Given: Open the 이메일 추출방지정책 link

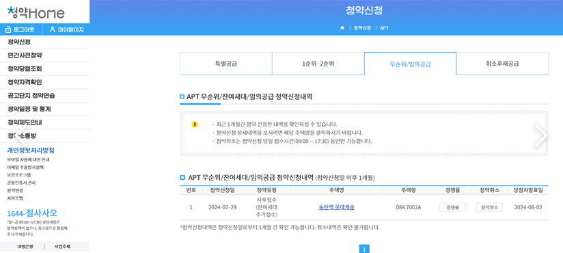Looking at the screenshot, I should pos(25,168).
